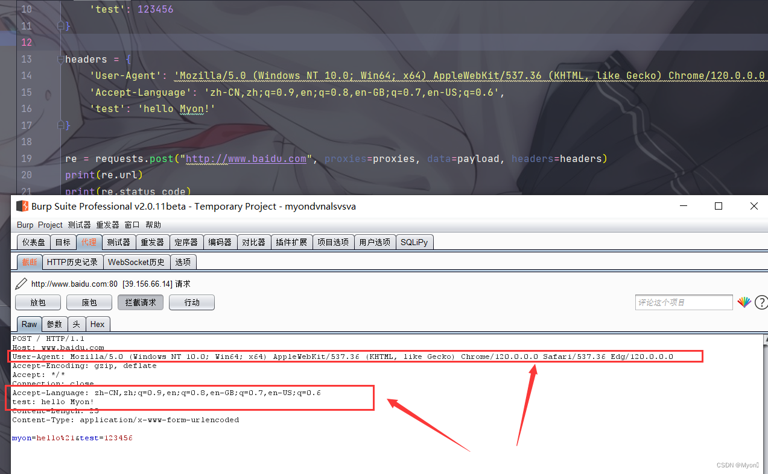Click the pencil edit icon beside target URL
This screenshot has width=768, height=474.
pyautogui.click(x=21, y=284)
